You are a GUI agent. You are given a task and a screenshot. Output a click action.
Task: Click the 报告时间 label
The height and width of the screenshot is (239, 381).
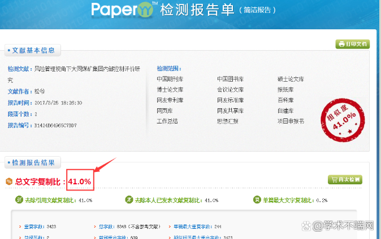(x=20, y=103)
